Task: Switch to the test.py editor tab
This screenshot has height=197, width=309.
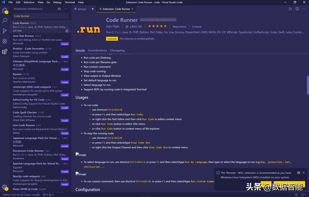Action: pos(82,9)
